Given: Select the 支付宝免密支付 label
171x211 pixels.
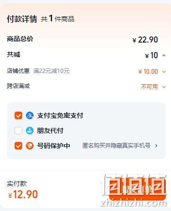Looking at the screenshot, I should click(60, 115).
